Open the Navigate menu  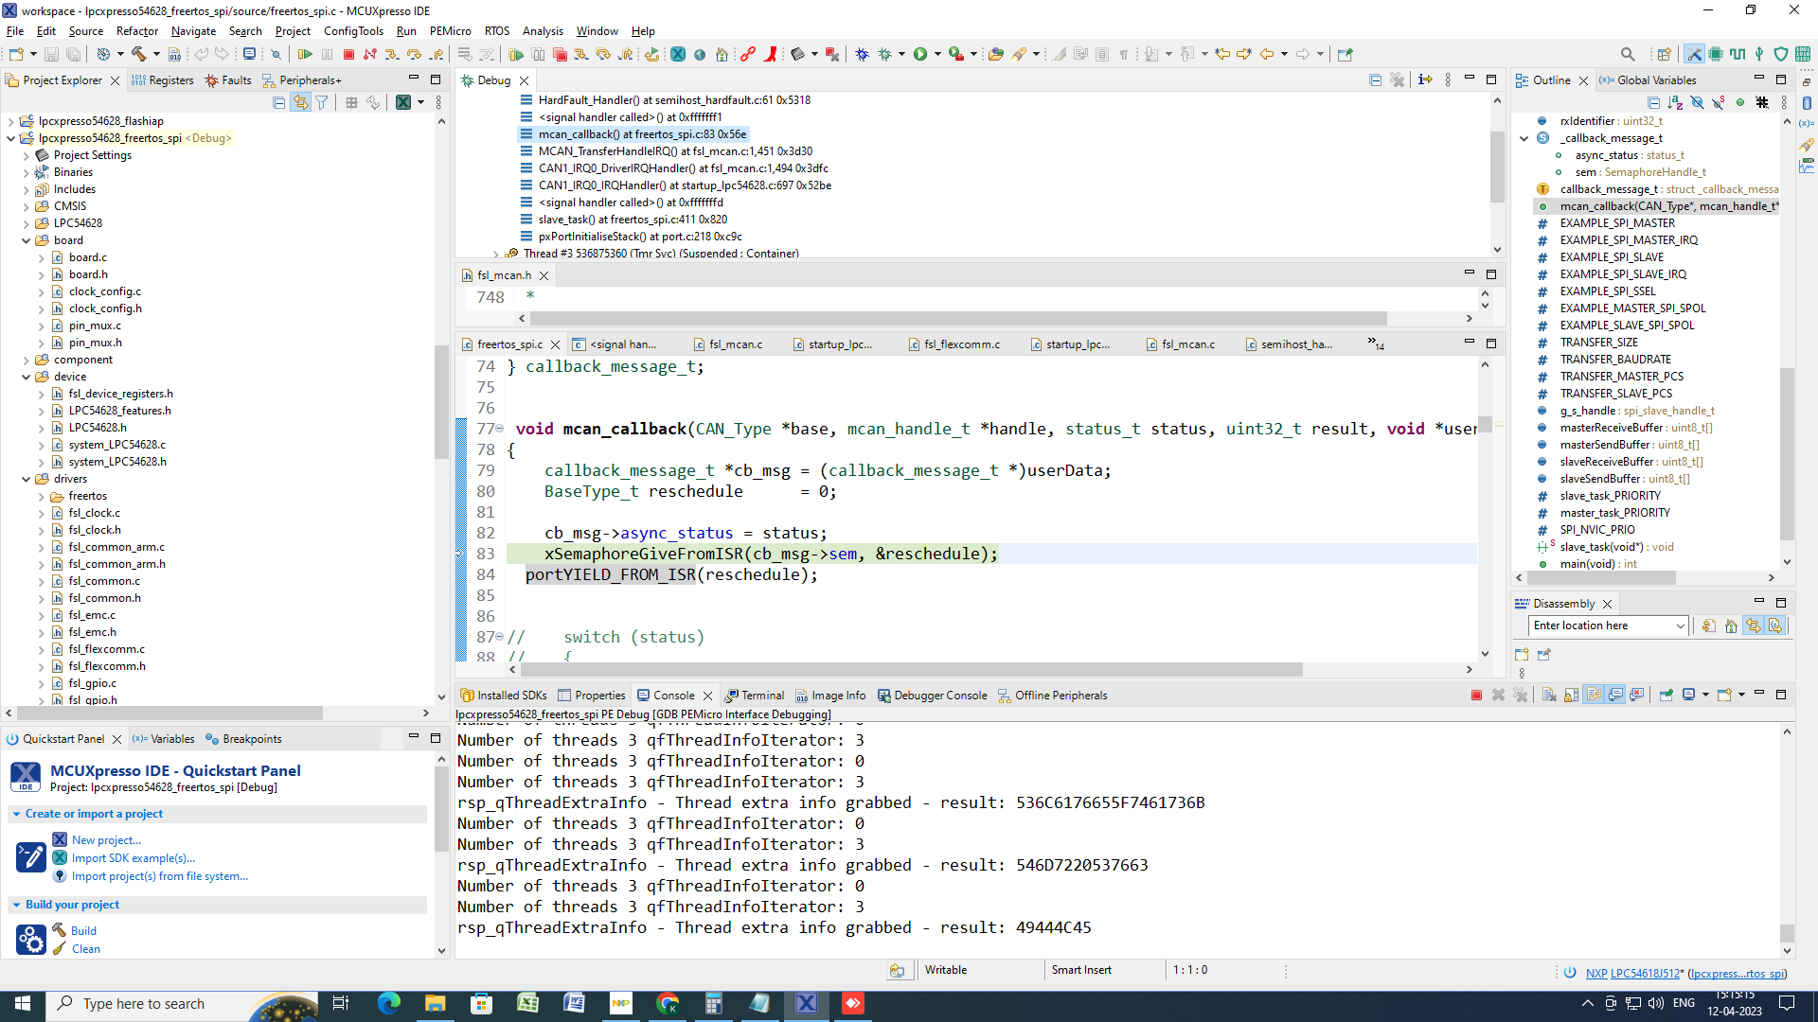point(193,31)
